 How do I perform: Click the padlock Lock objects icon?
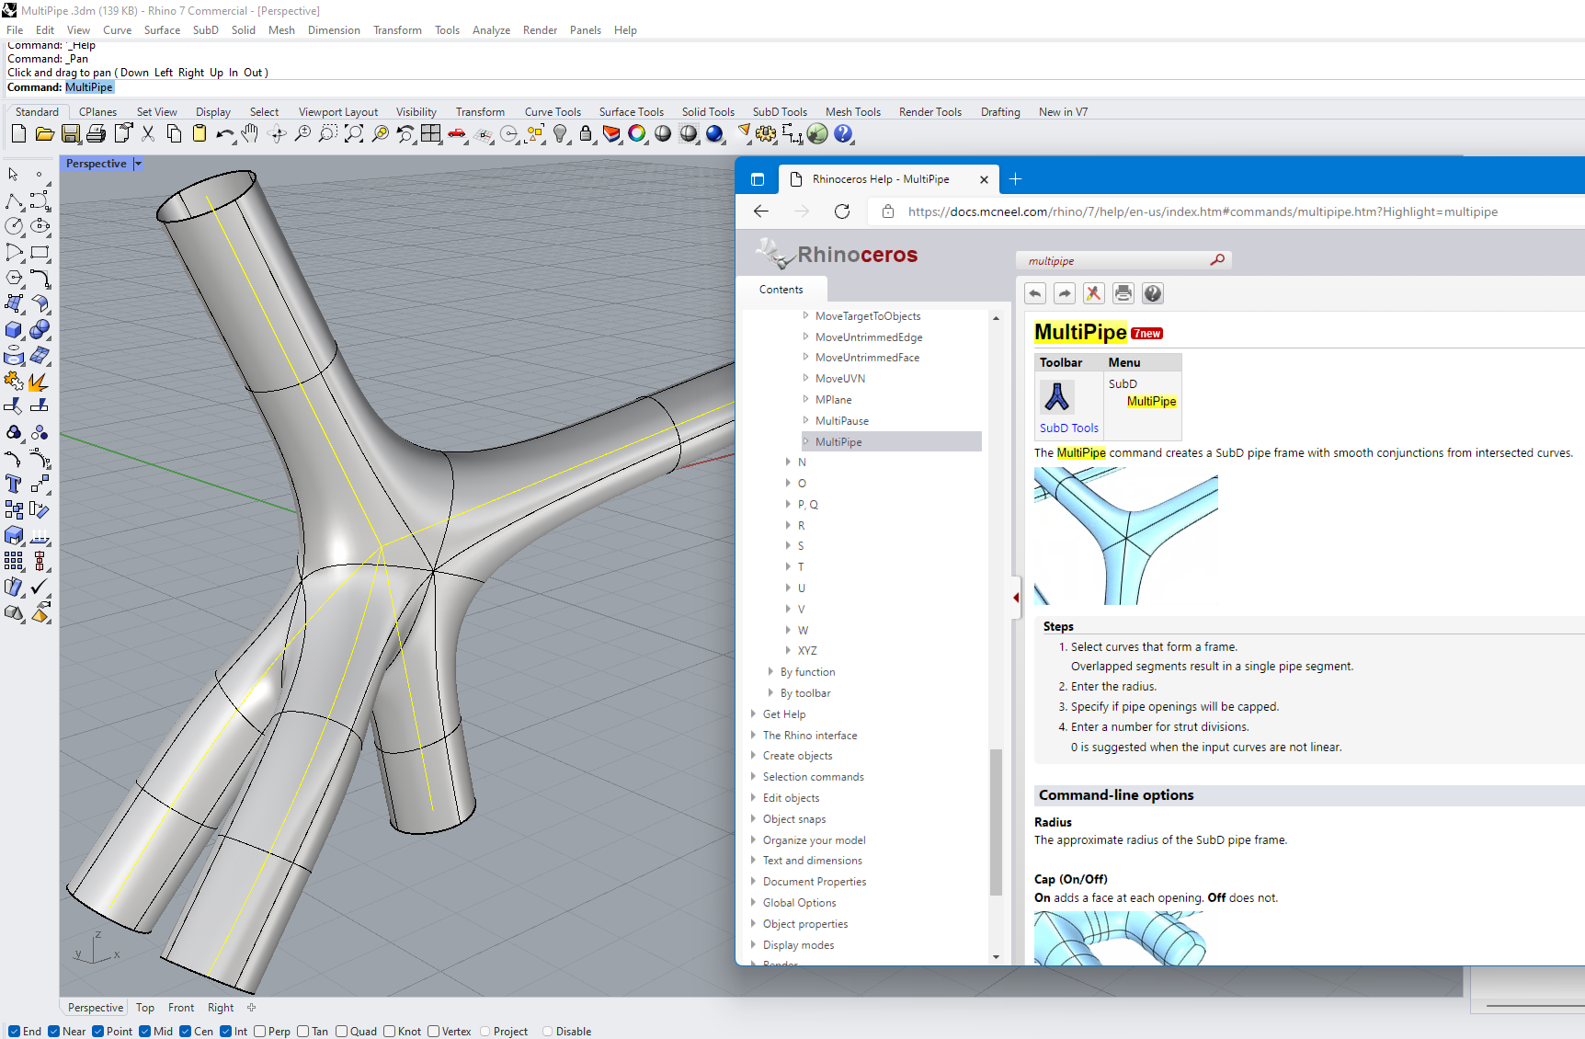pyautogui.click(x=586, y=134)
